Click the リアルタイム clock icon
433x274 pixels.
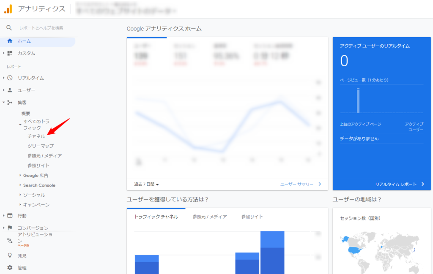pyautogui.click(x=10, y=78)
